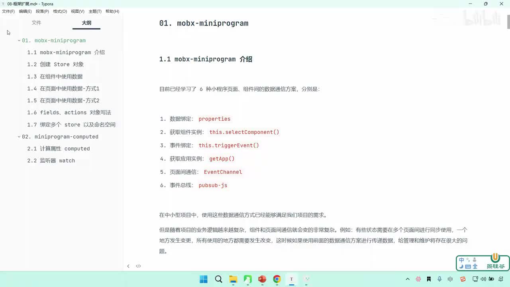Jump to 2.1 计算属性 computed
The image size is (510, 287).
click(x=59, y=149)
